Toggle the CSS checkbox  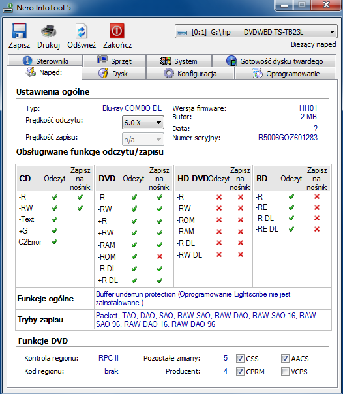point(240,358)
